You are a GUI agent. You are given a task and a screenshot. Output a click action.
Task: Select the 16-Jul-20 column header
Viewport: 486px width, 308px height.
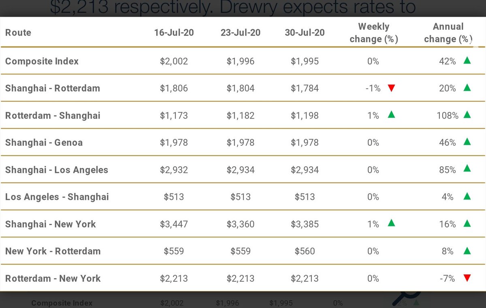(x=174, y=33)
